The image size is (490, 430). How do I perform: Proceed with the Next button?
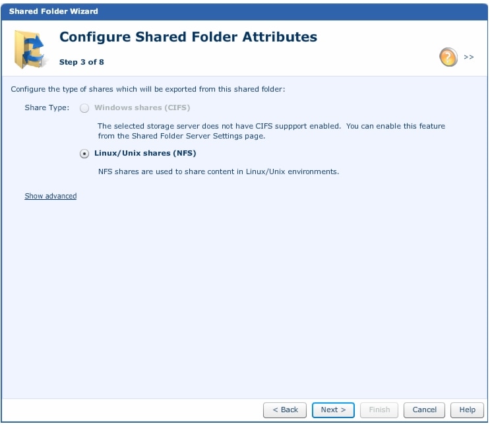333,410
